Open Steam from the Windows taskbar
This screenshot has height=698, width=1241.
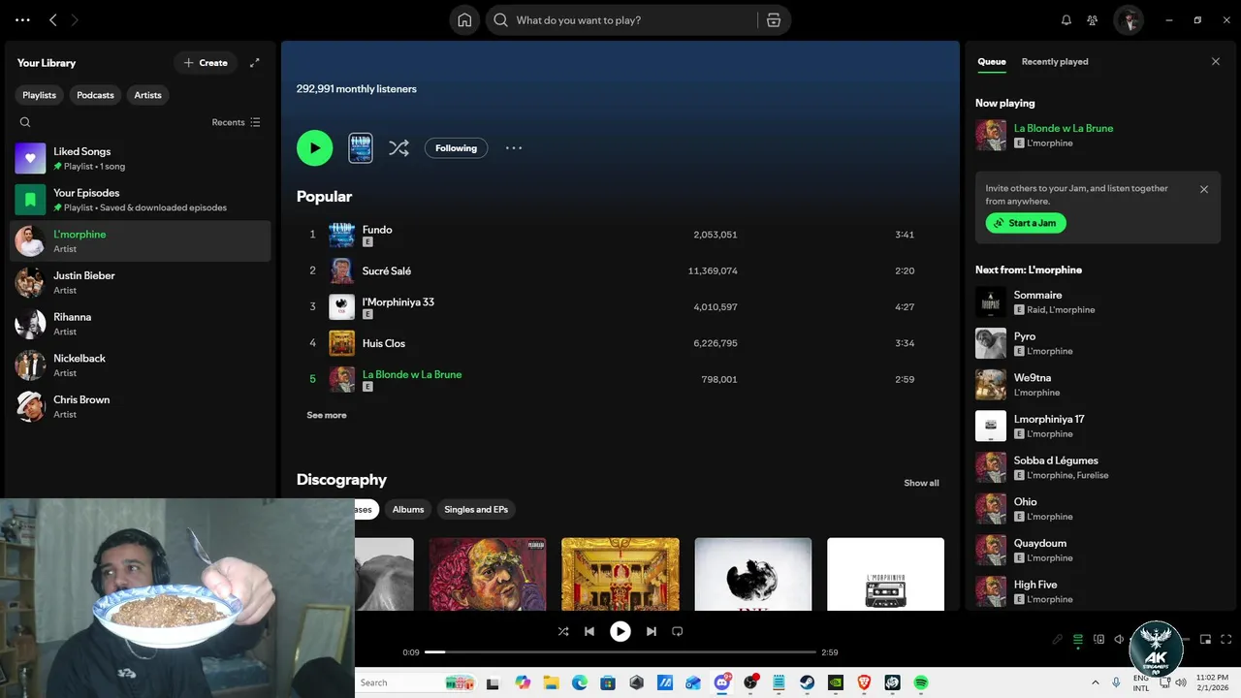(807, 682)
